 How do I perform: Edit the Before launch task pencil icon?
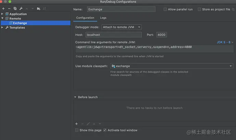(88, 124)
